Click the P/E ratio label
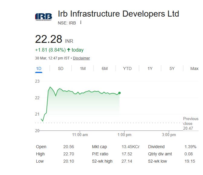 (100, 154)
